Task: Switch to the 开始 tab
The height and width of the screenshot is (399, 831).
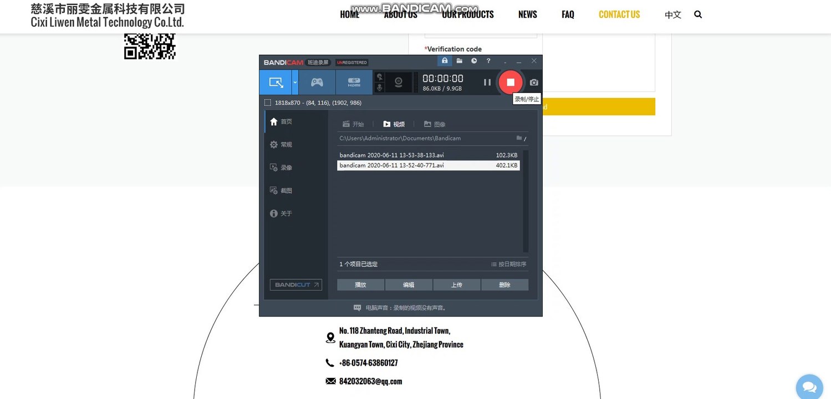Action: coord(353,124)
